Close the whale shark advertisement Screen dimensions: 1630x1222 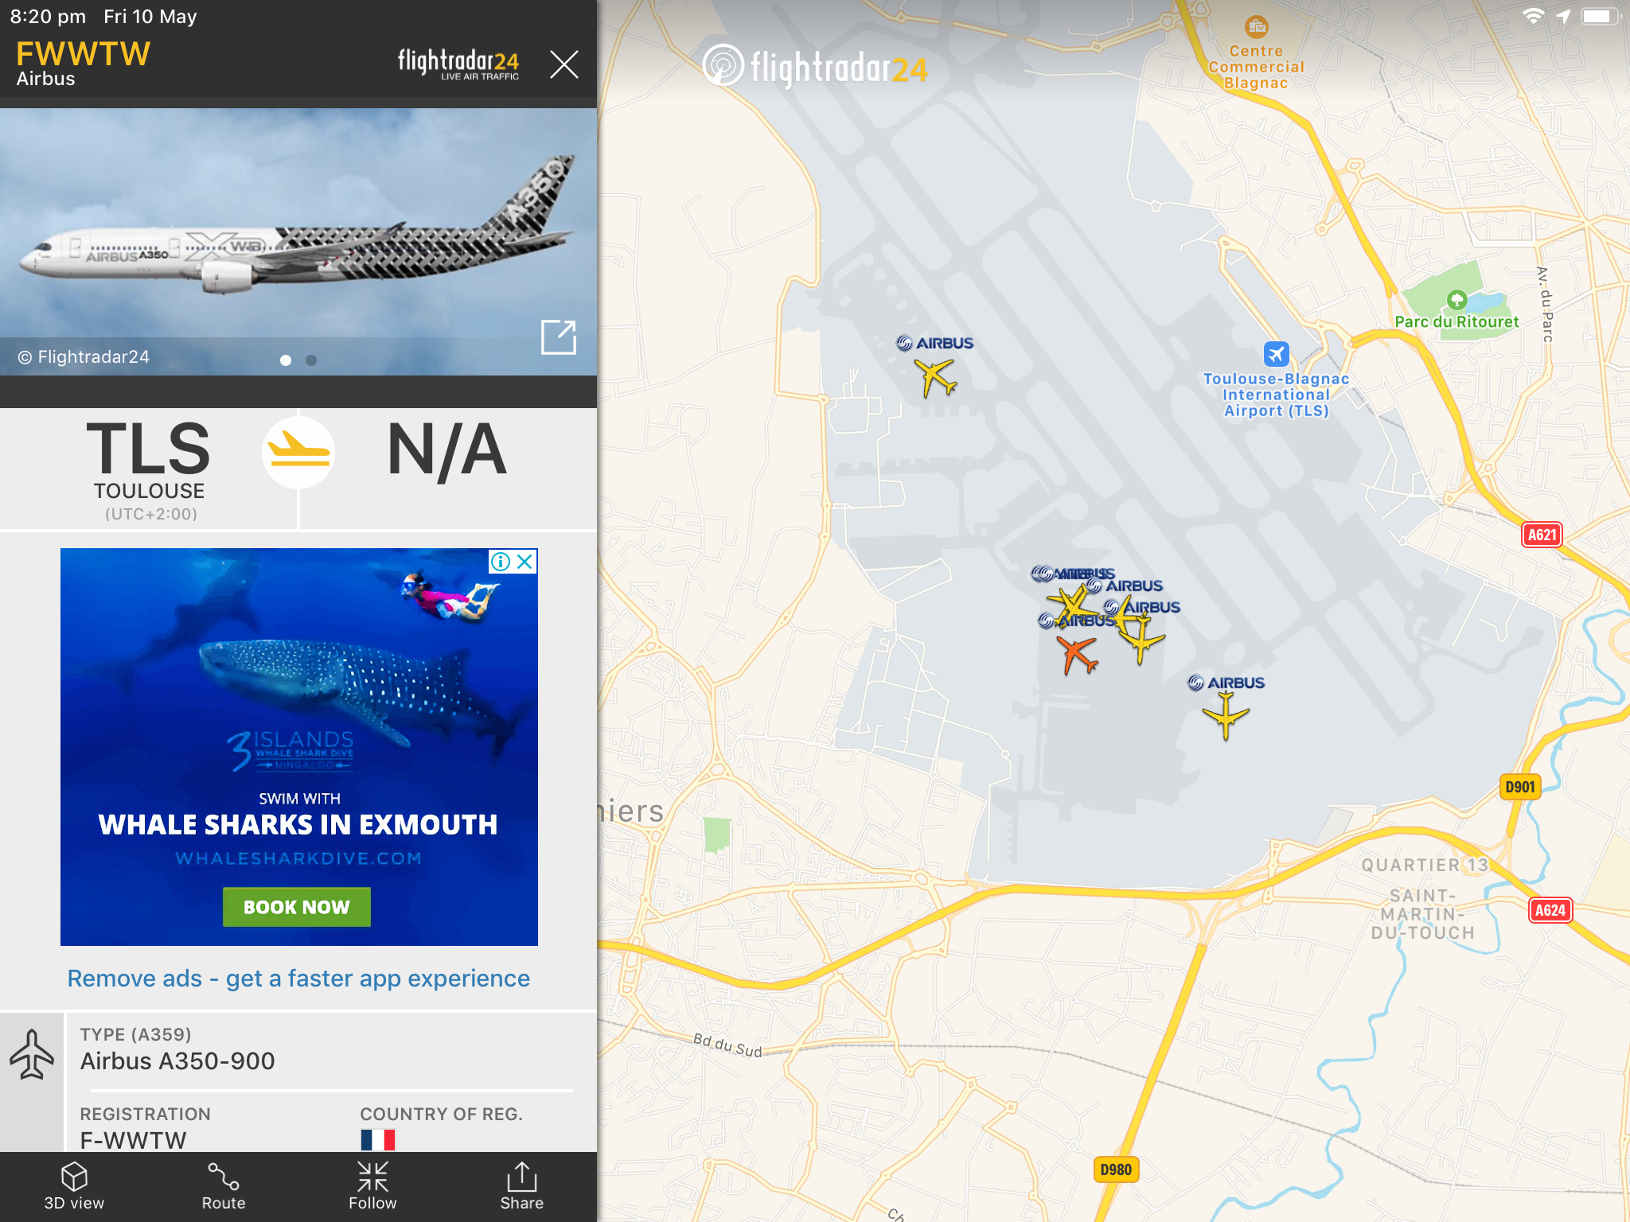point(525,562)
